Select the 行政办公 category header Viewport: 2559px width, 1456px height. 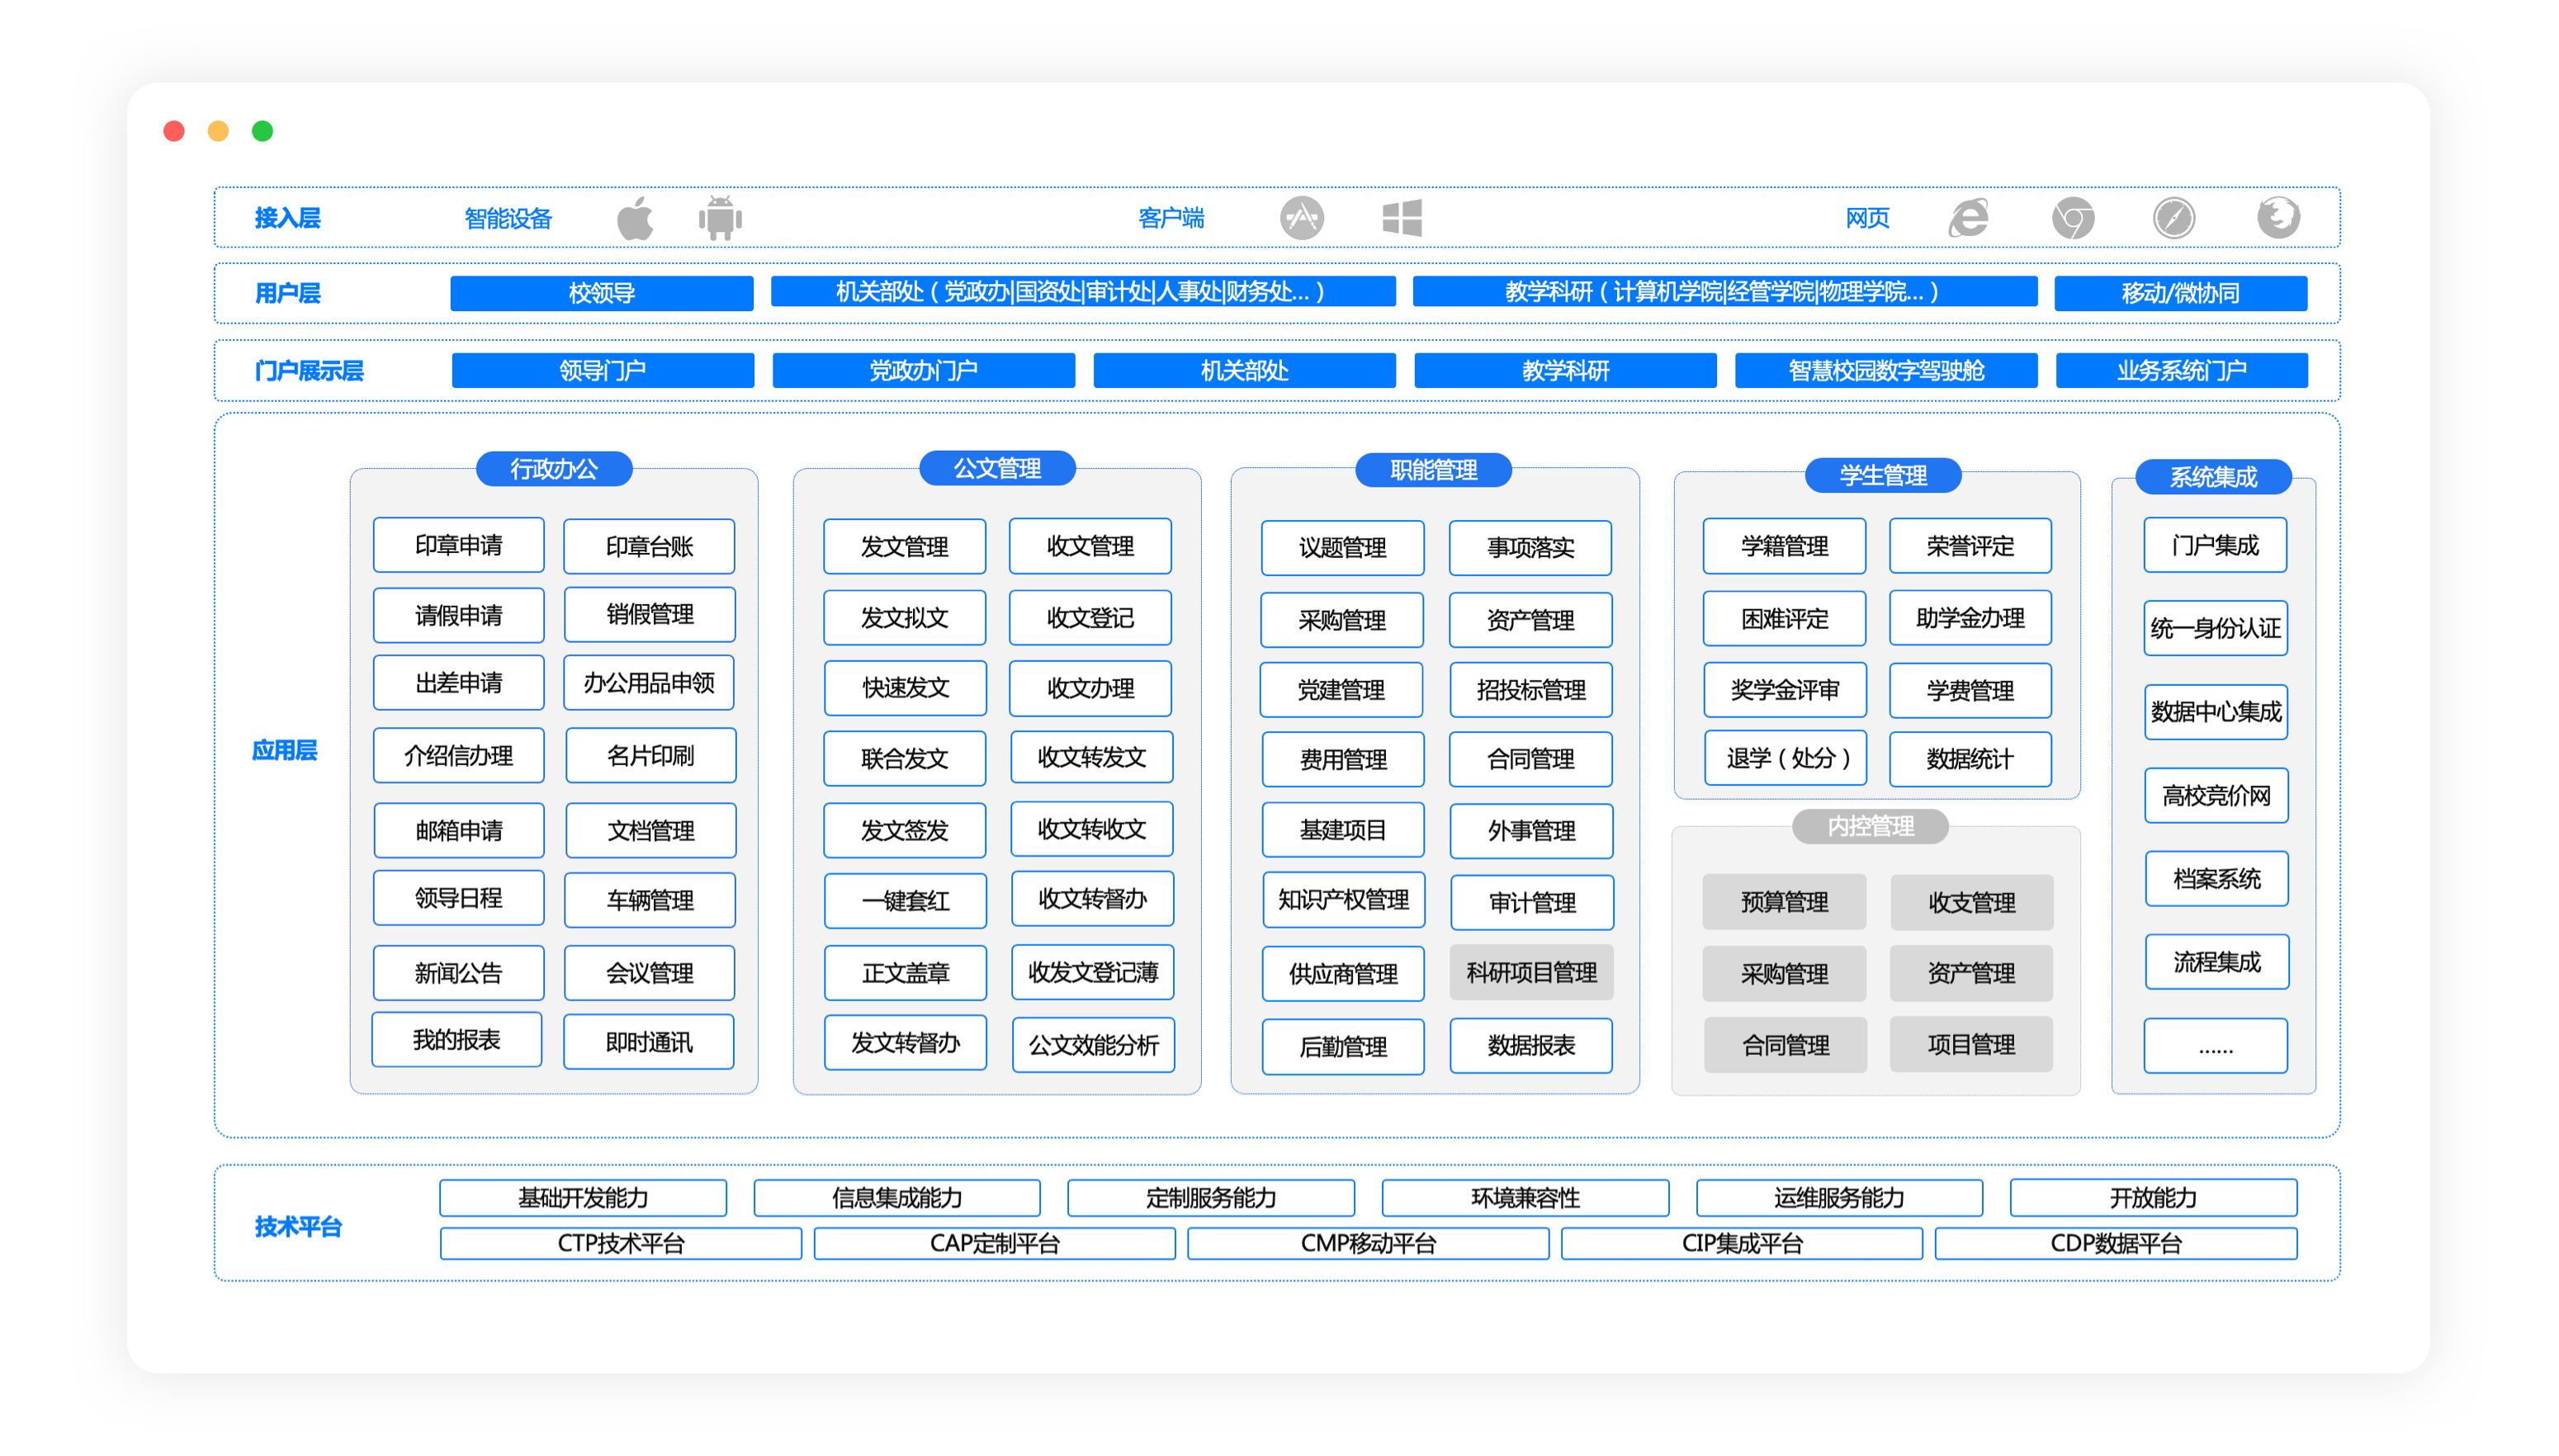554,469
